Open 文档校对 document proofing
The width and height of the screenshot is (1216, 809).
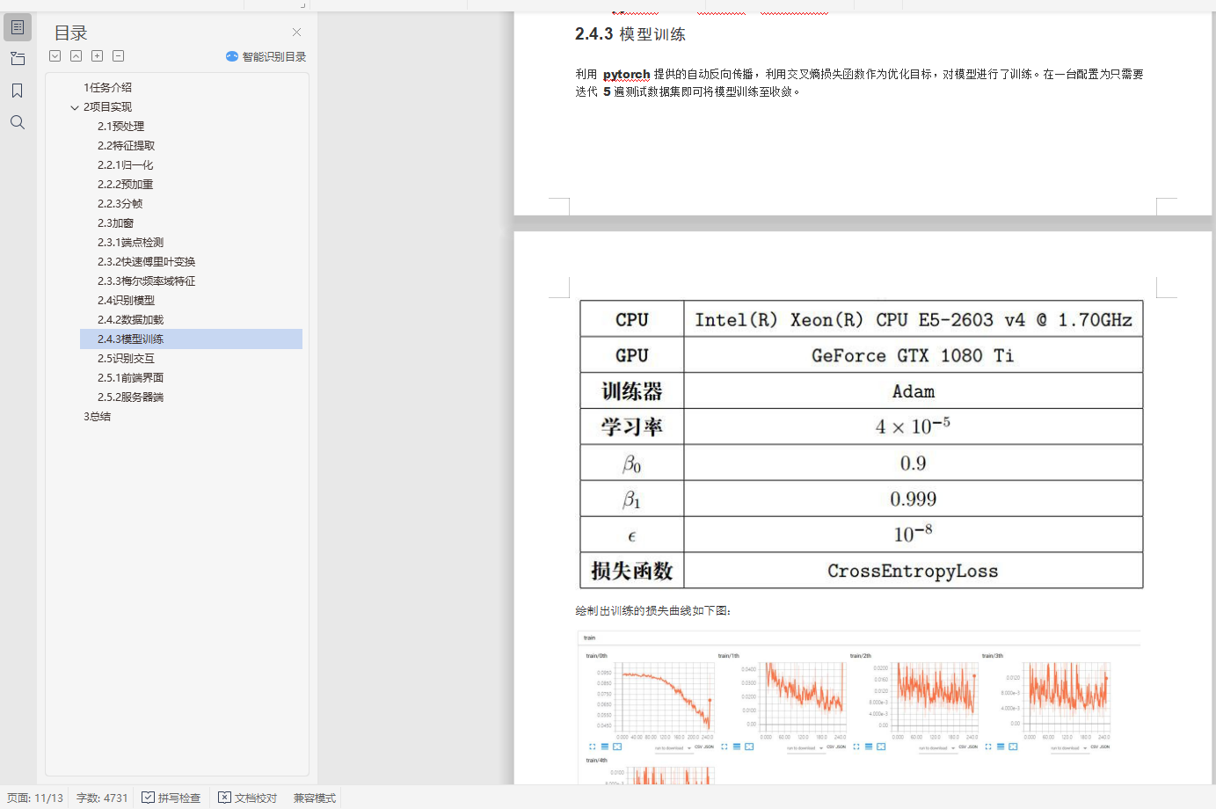pos(248,798)
